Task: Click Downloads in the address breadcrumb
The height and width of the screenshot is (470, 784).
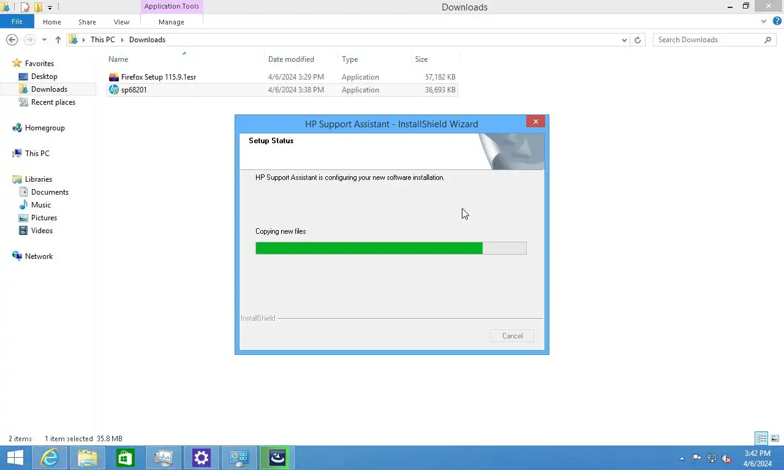Action: click(147, 40)
